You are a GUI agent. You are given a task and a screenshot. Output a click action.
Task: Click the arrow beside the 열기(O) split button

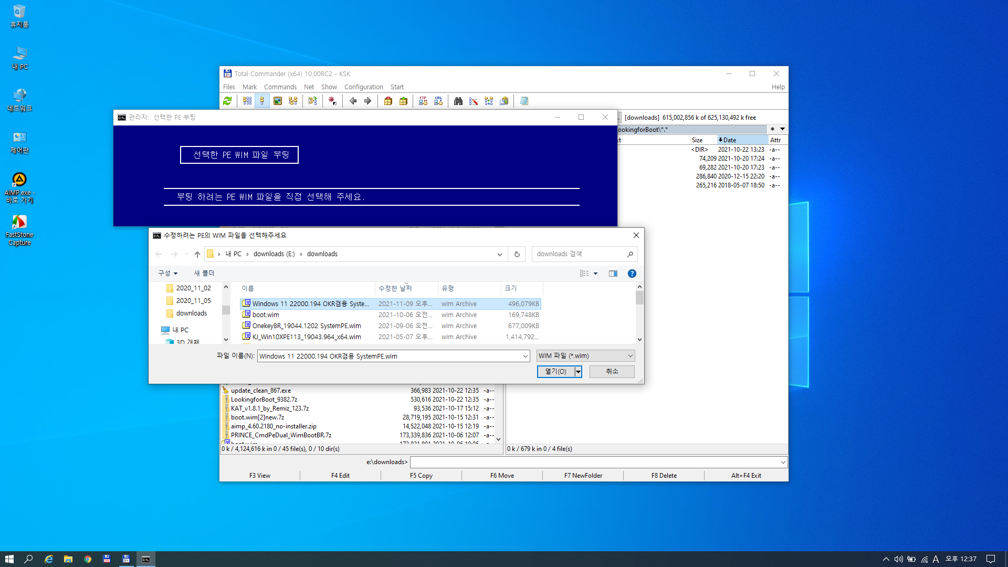tap(578, 372)
